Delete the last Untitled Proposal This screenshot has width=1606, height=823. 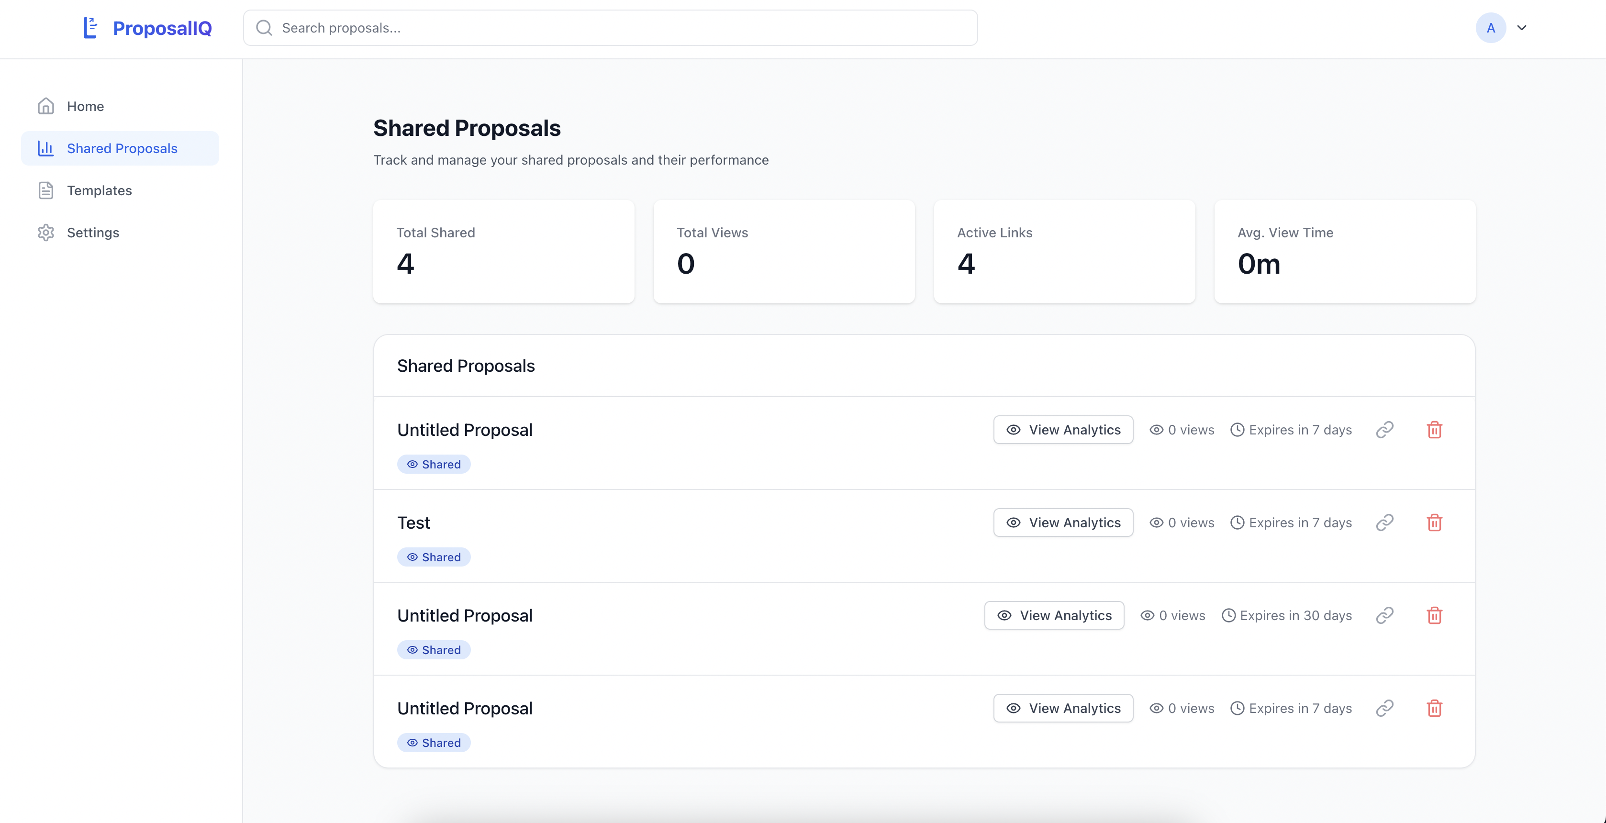(x=1434, y=708)
